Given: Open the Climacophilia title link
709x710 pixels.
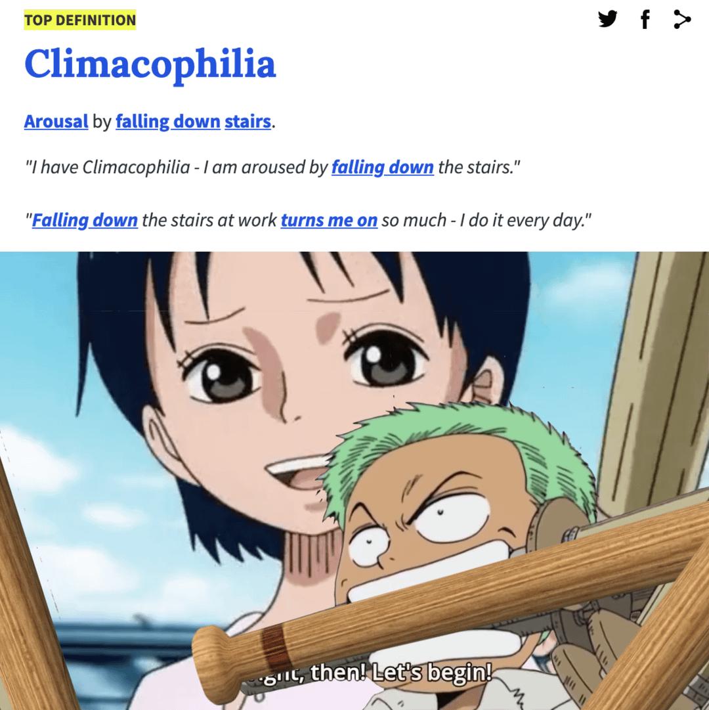Looking at the screenshot, I should click(150, 64).
